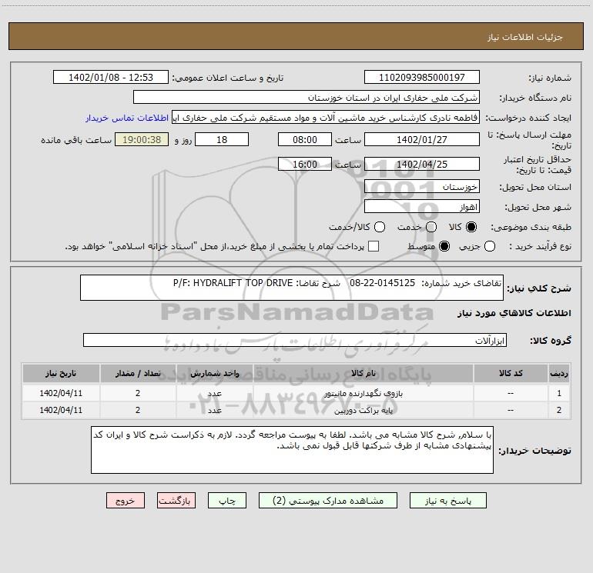Open the اطلاعات تماس خریدار link
This screenshot has height=573, width=593.
(127, 118)
